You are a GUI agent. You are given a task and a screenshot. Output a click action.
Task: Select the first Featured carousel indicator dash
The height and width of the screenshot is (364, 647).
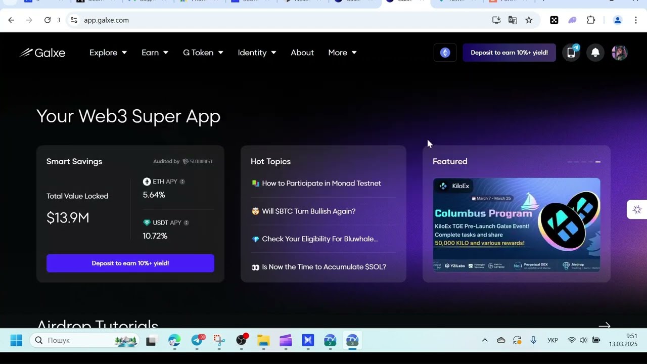570,162
